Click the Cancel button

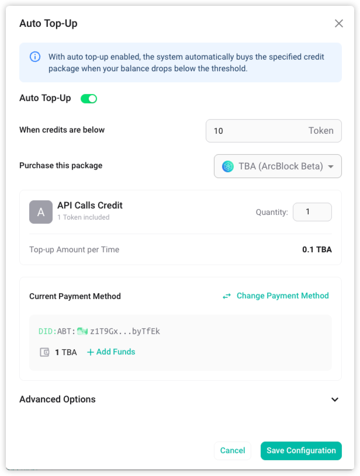coord(233,450)
